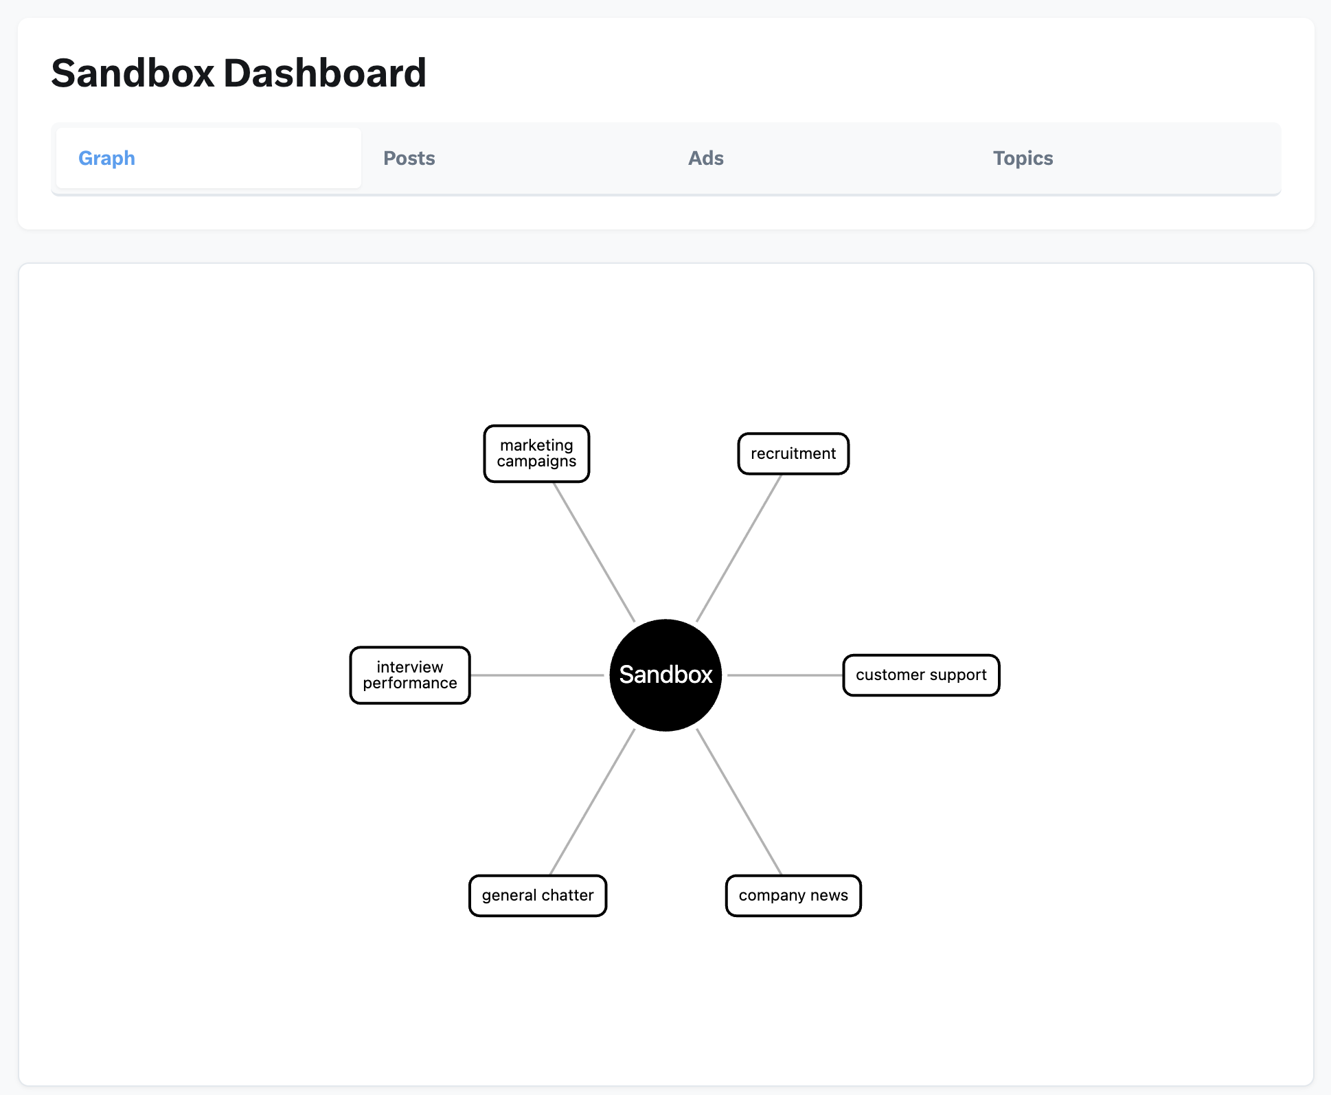
Task: Click the edge to marketing campaigns node
Action: (x=594, y=552)
